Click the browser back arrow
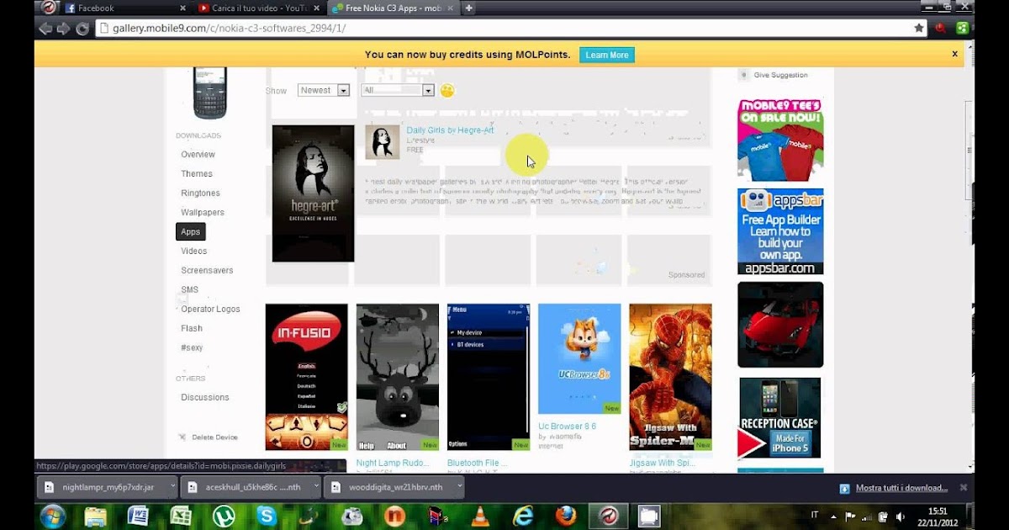Screen dimensions: 1009x530 click(x=45, y=28)
